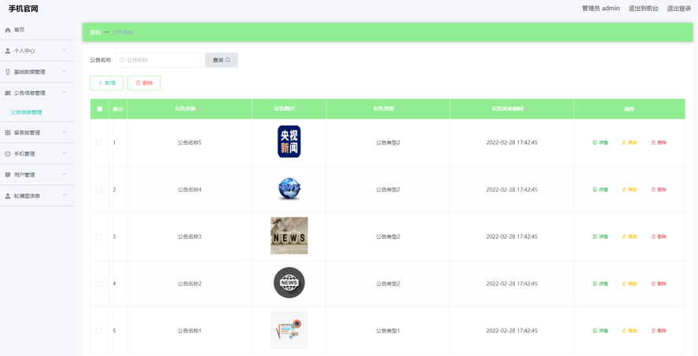
Task: Click the 央视新闻 thumbnail image
Action: tap(288, 142)
